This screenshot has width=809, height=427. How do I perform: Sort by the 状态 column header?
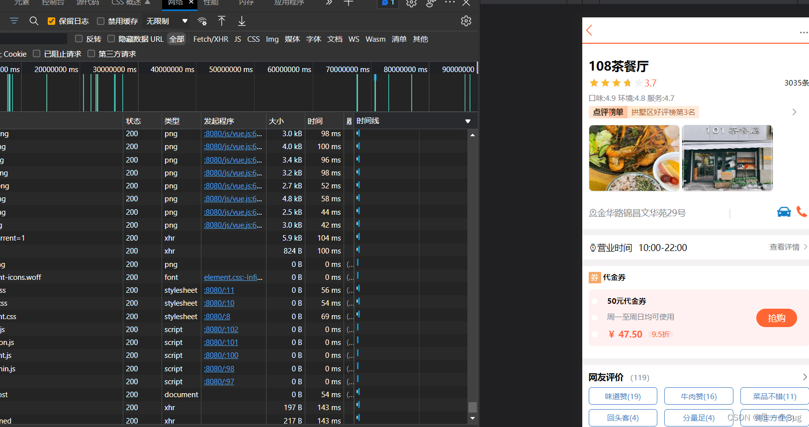click(142, 121)
